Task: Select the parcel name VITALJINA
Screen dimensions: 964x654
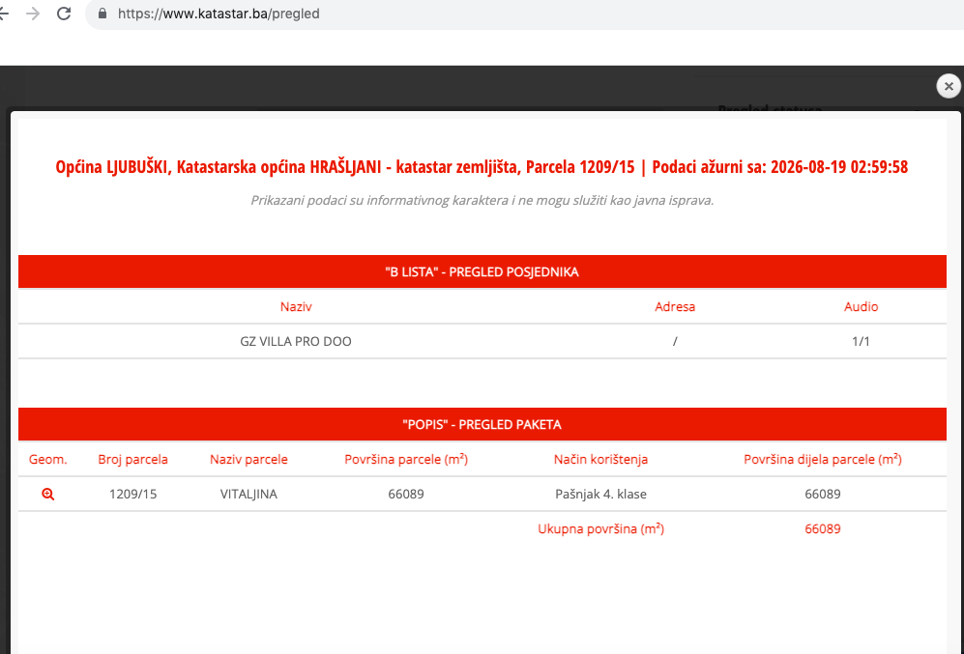Action: (248, 494)
